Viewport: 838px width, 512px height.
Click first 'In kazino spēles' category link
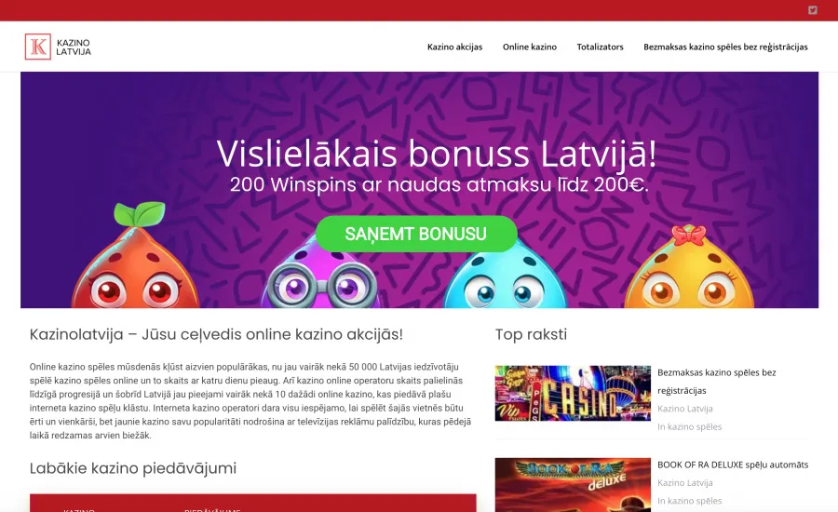tap(689, 426)
